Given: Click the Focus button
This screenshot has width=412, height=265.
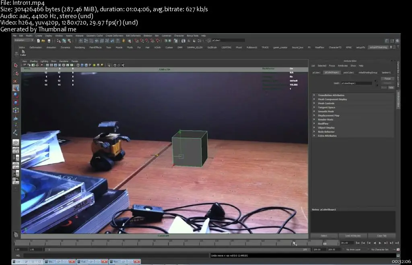Looking at the screenshot, I should 387,79.
